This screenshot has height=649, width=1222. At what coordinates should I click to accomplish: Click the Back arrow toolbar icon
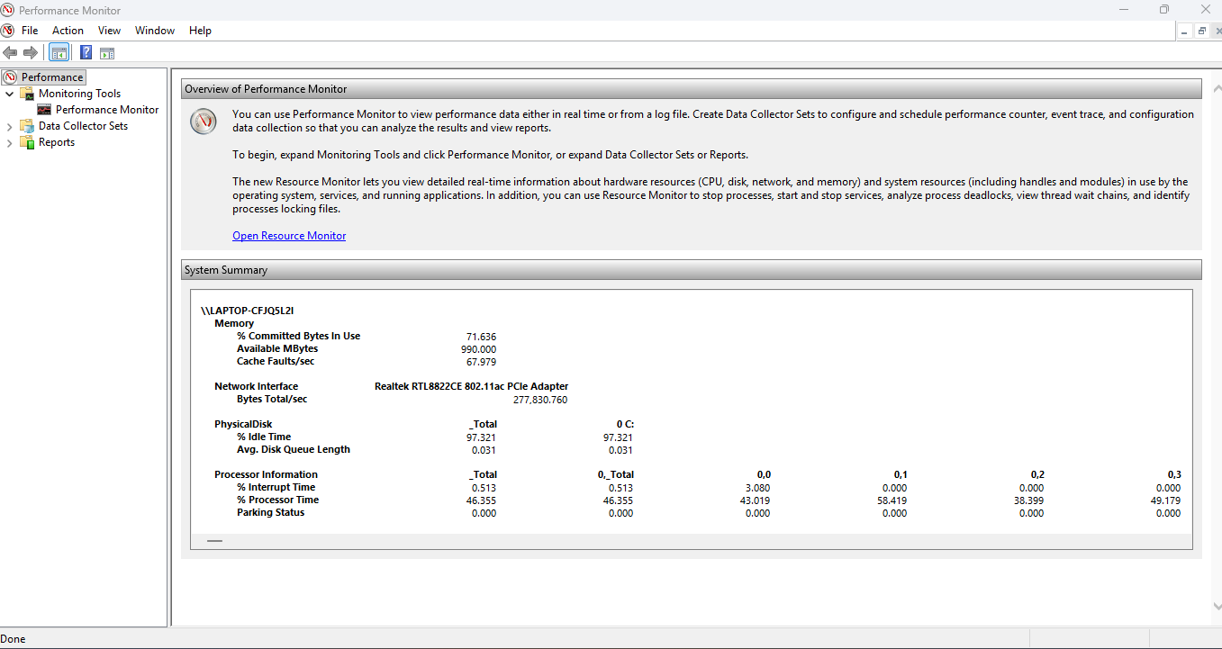(10, 53)
